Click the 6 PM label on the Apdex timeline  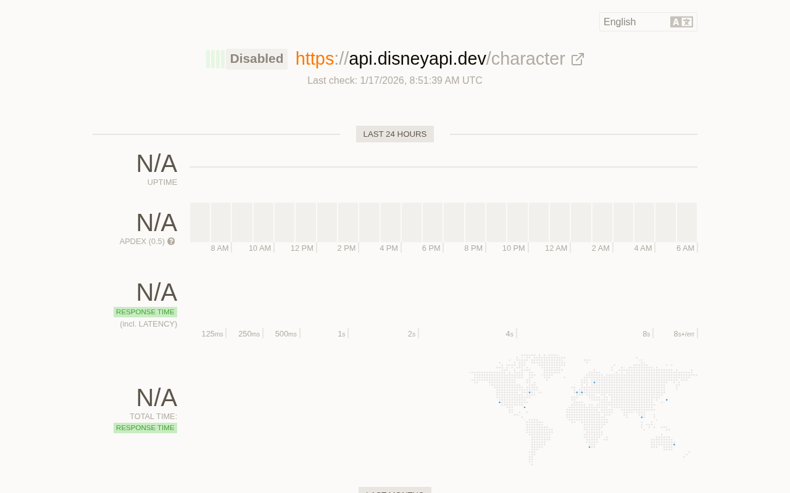point(431,248)
